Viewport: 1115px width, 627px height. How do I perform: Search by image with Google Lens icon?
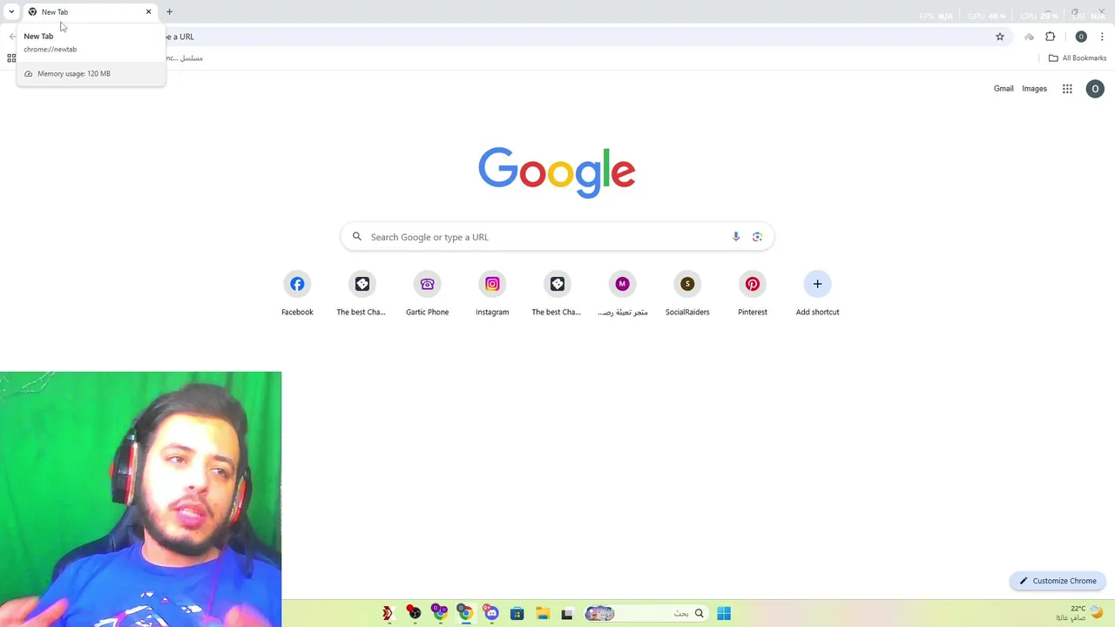[757, 237]
